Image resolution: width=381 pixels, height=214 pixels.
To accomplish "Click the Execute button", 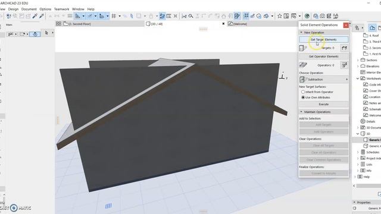I will coord(323,104).
